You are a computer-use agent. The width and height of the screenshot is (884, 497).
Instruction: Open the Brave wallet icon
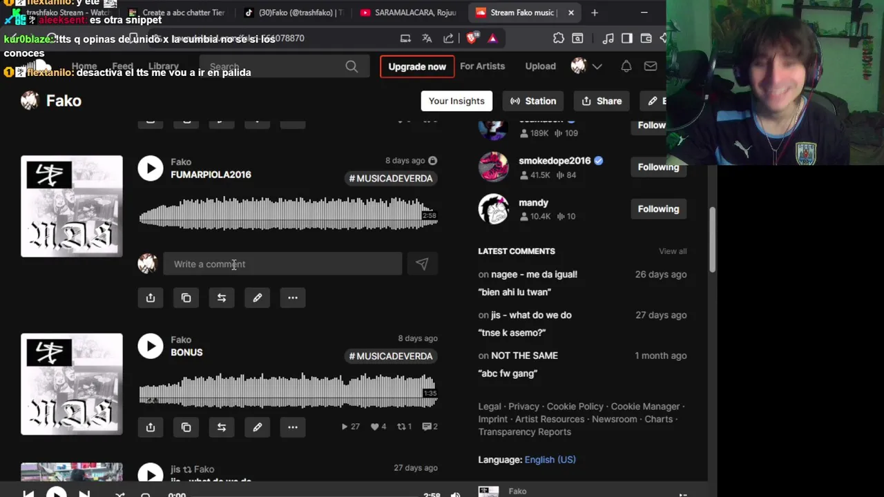click(646, 39)
